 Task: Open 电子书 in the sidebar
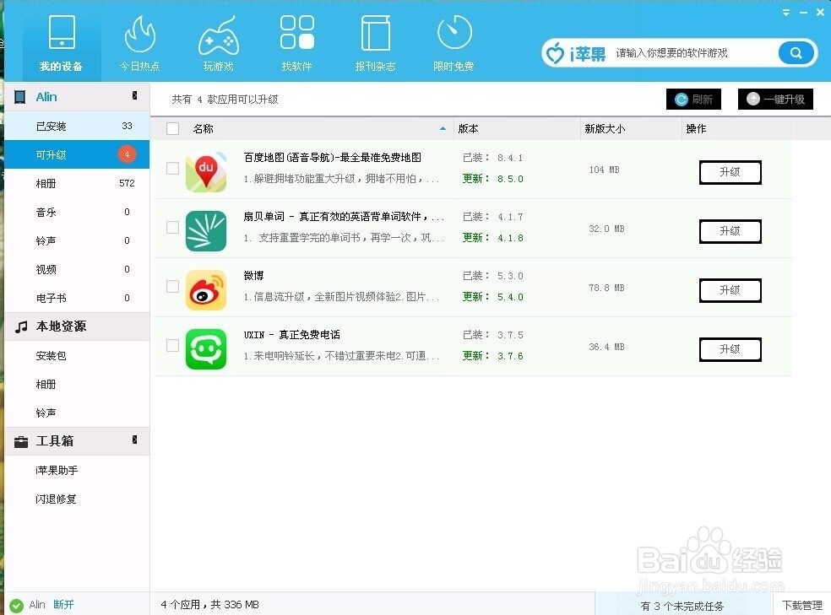point(77,298)
